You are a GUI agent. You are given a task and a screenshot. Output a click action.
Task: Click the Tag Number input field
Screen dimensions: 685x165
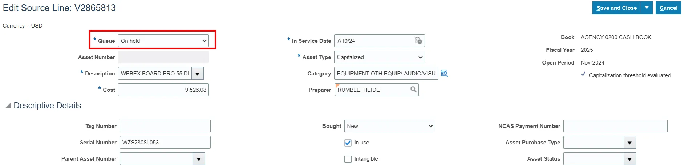pyautogui.click(x=165, y=126)
